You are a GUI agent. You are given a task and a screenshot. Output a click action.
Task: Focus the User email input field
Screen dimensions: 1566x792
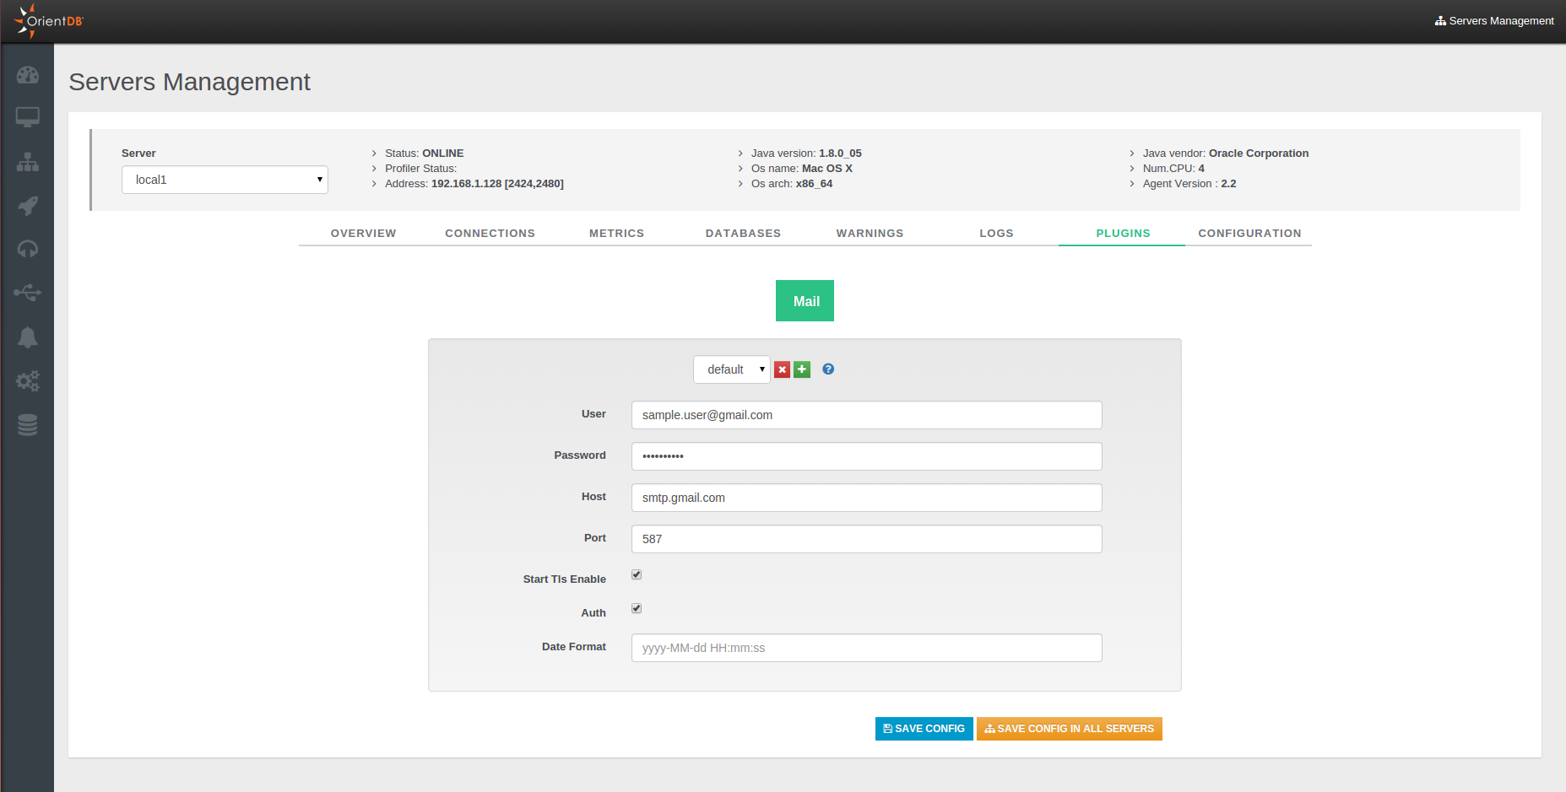[x=867, y=415]
